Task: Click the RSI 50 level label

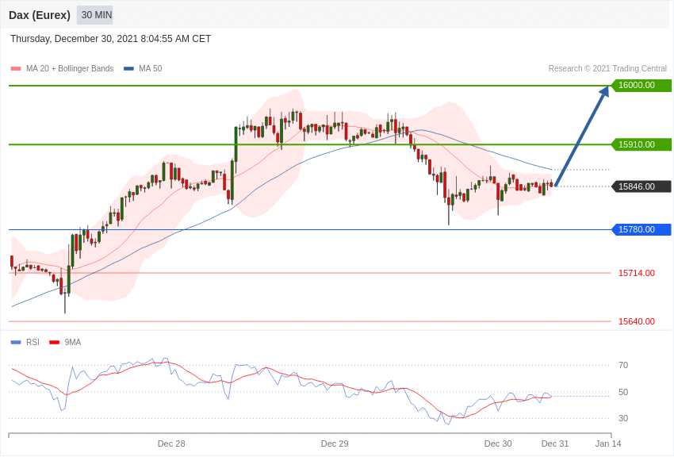Action: [x=622, y=392]
